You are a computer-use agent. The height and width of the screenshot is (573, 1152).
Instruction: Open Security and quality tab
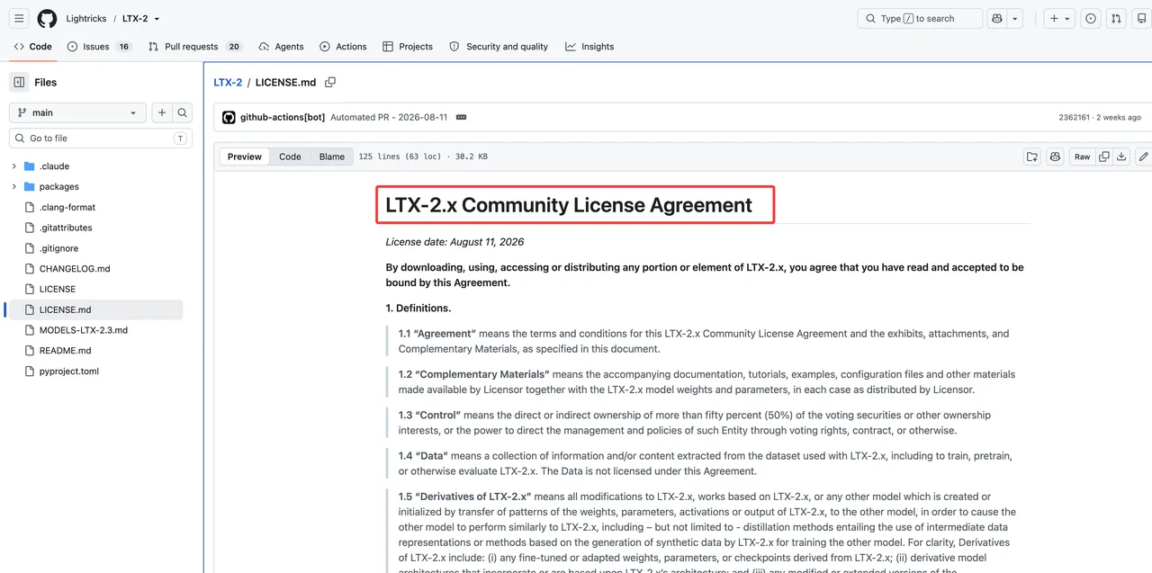click(x=499, y=47)
